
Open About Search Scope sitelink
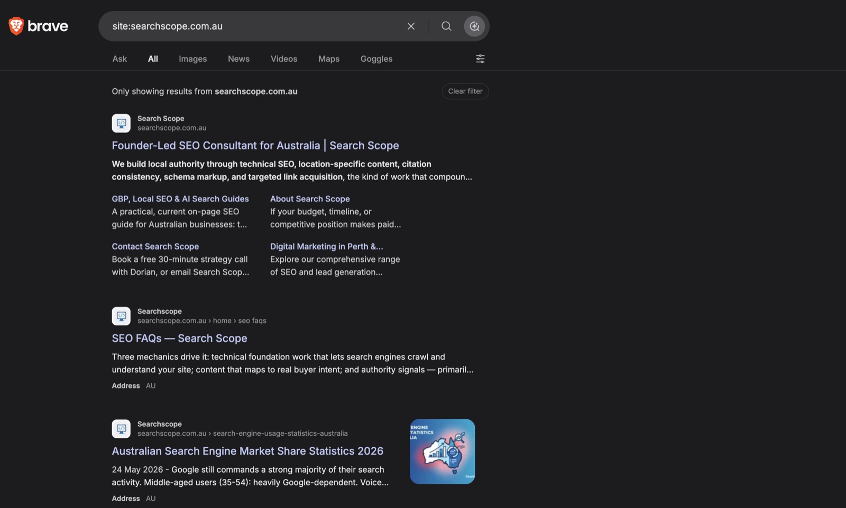coord(310,199)
